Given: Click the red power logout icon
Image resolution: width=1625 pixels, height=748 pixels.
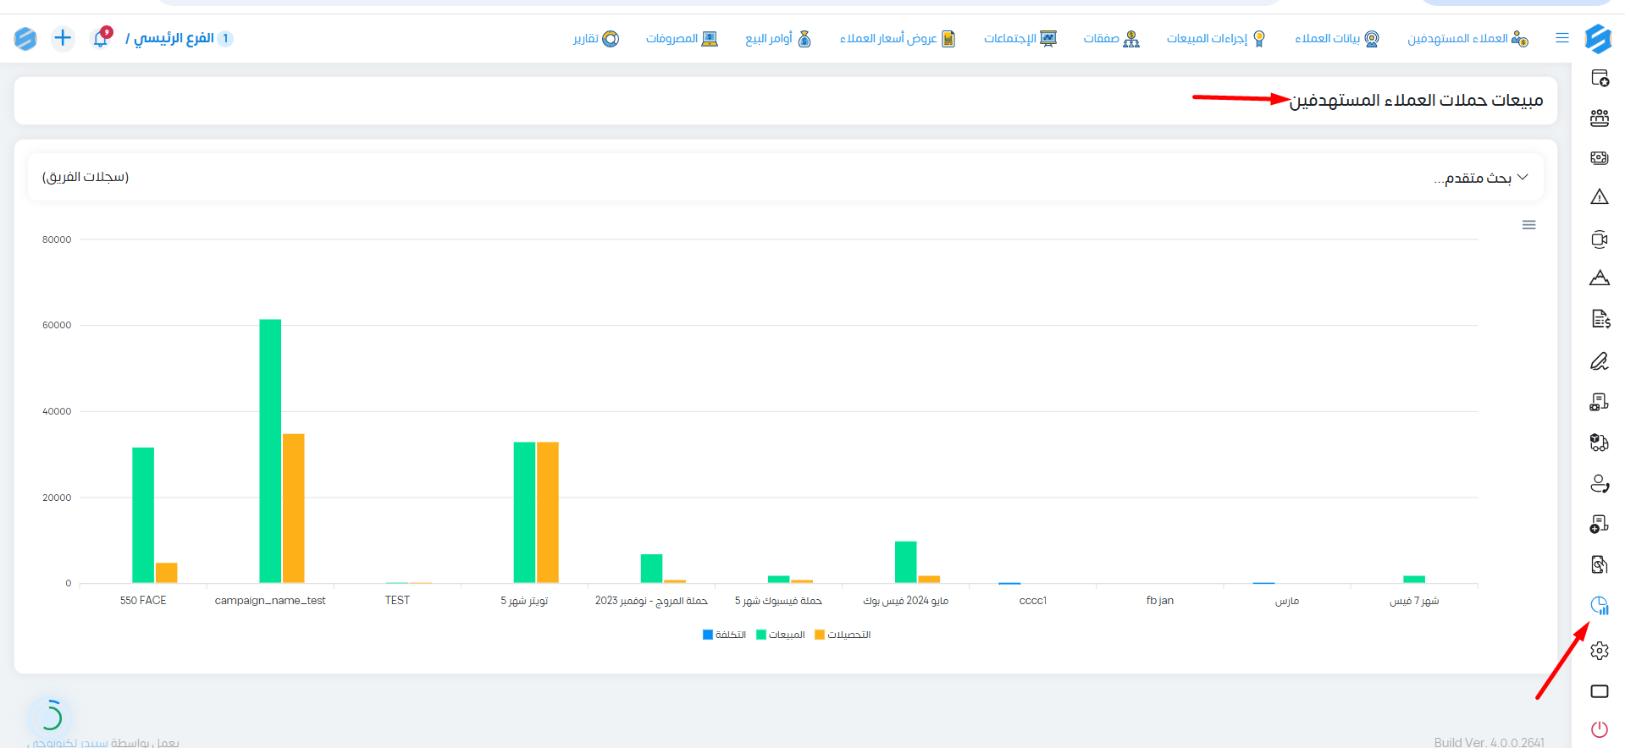Looking at the screenshot, I should click(1599, 729).
